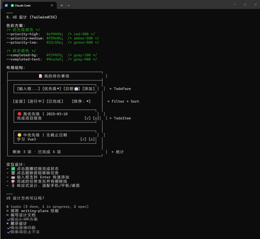Switch to the Claude Code tab

(x=30, y=6)
